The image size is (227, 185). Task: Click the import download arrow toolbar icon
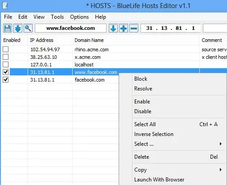[x=18, y=28]
